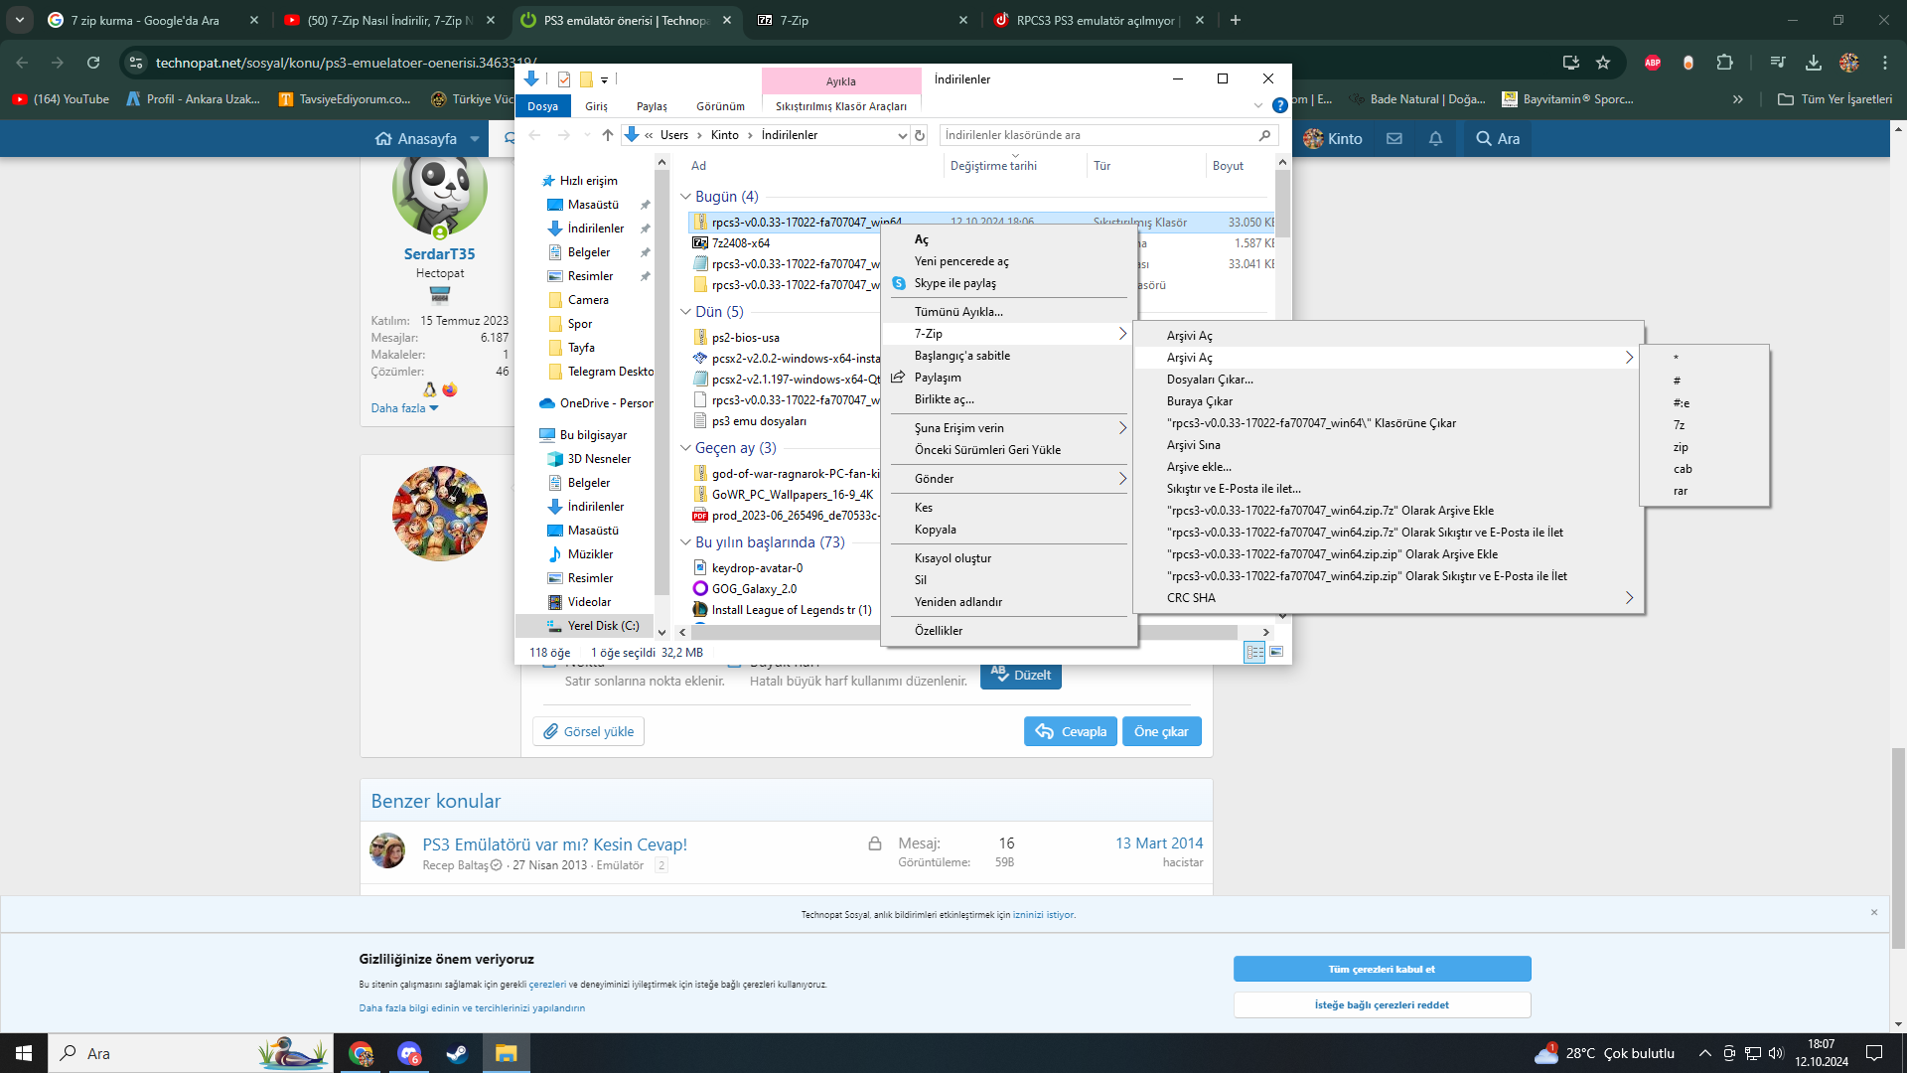
Task: Click the New folder icon in title bar
Action: tap(586, 79)
